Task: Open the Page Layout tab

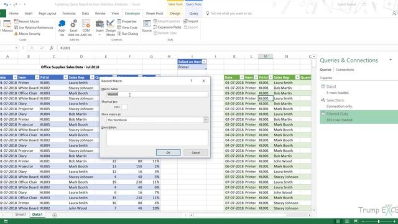Action: 47,14
